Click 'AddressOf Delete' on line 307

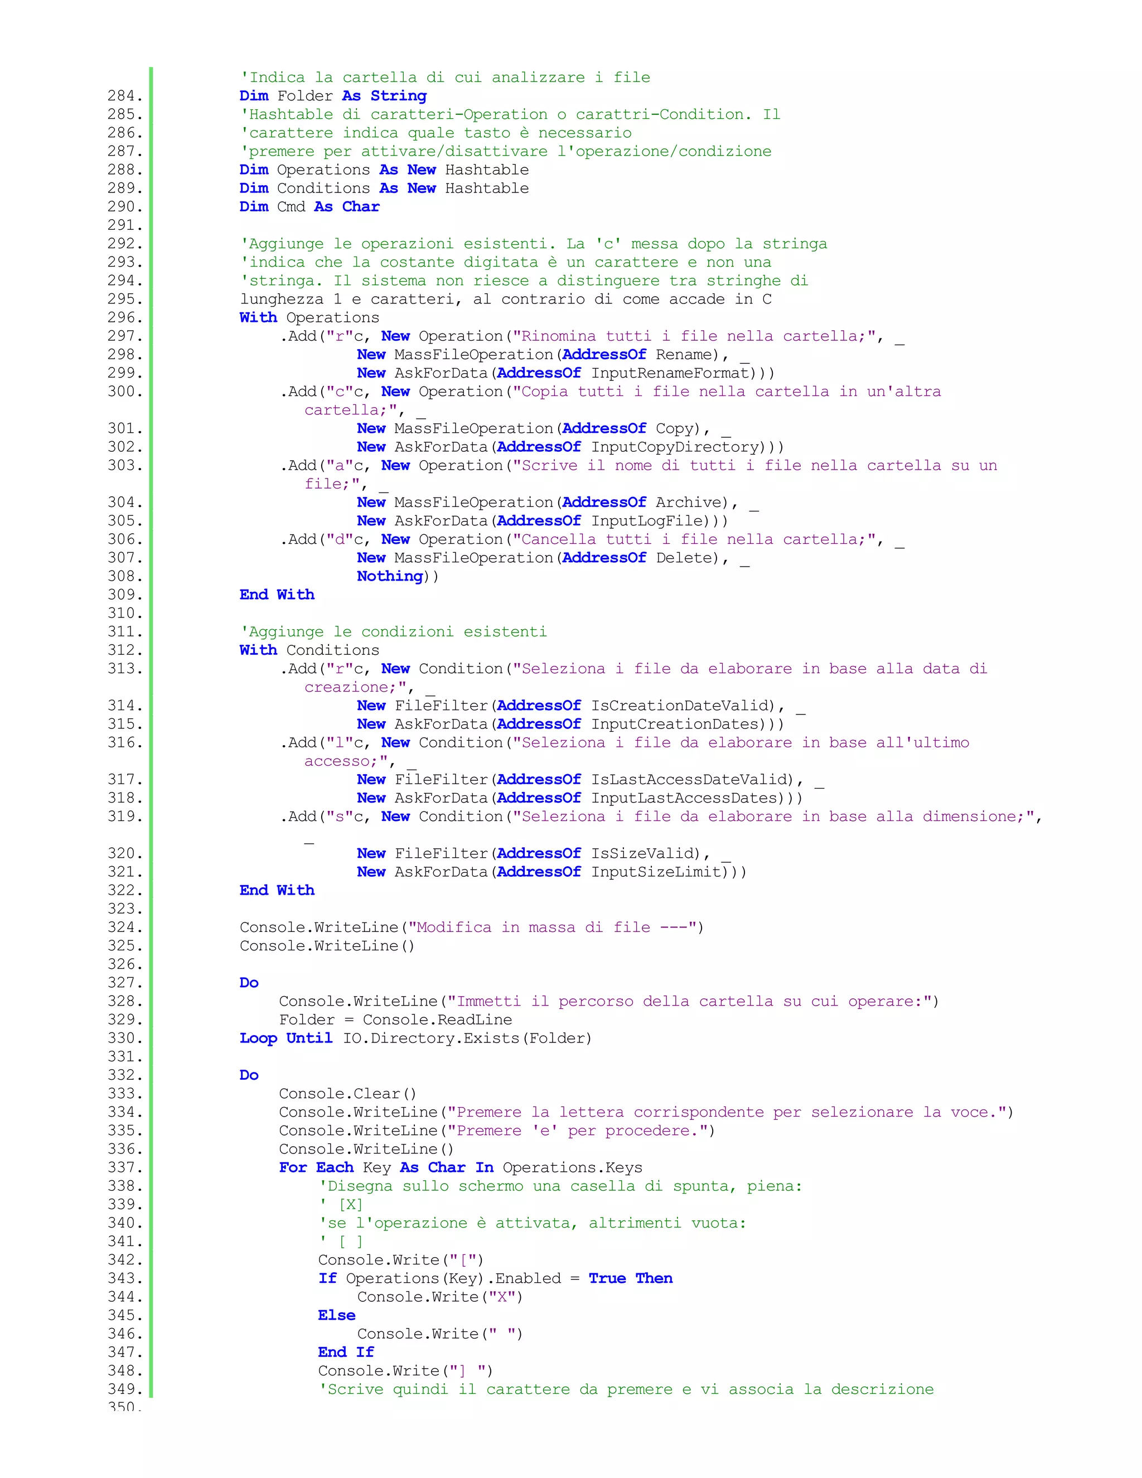pyautogui.click(x=637, y=558)
